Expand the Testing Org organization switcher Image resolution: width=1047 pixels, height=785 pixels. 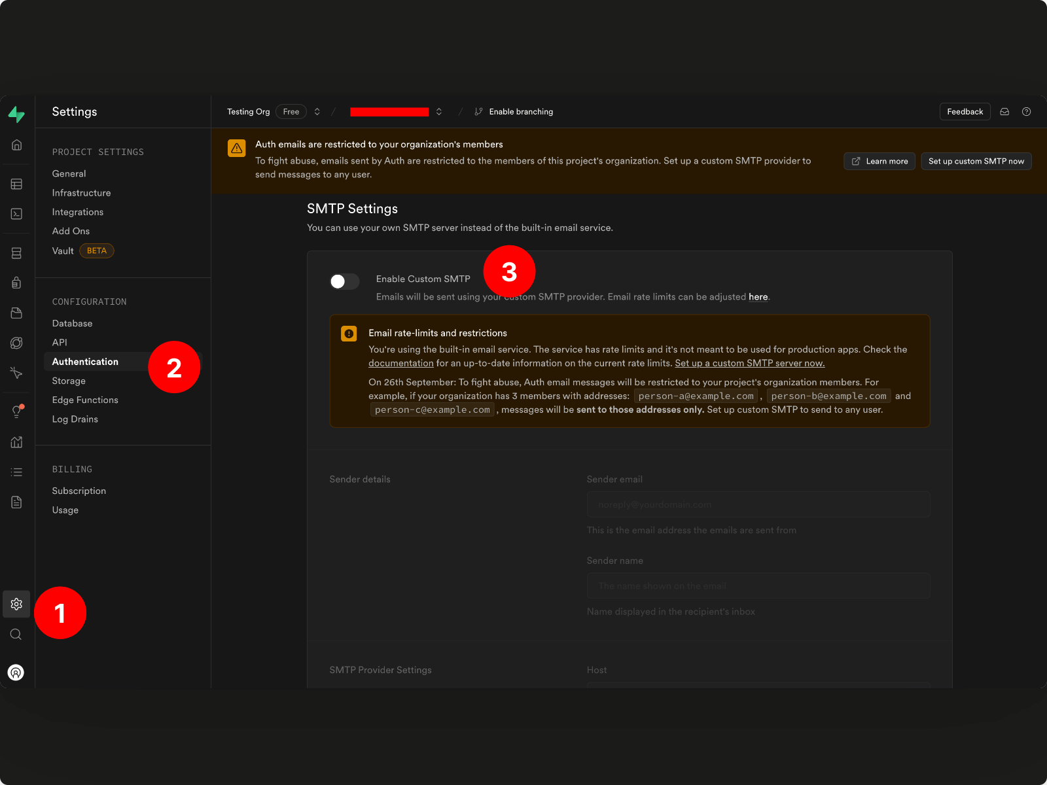pyautogui.click(x=317, y=111)
